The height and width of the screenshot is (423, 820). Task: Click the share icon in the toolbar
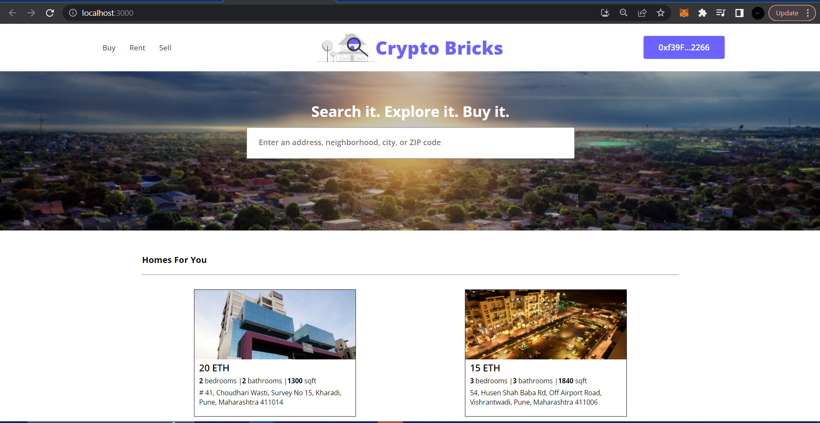(x=642, y=13)
